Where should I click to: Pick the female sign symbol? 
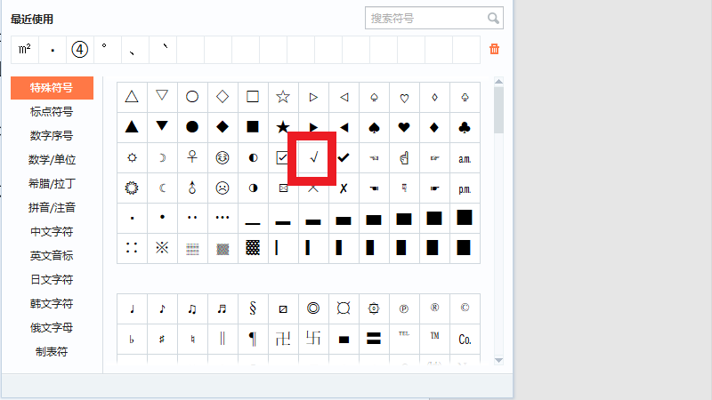point(192,157)
